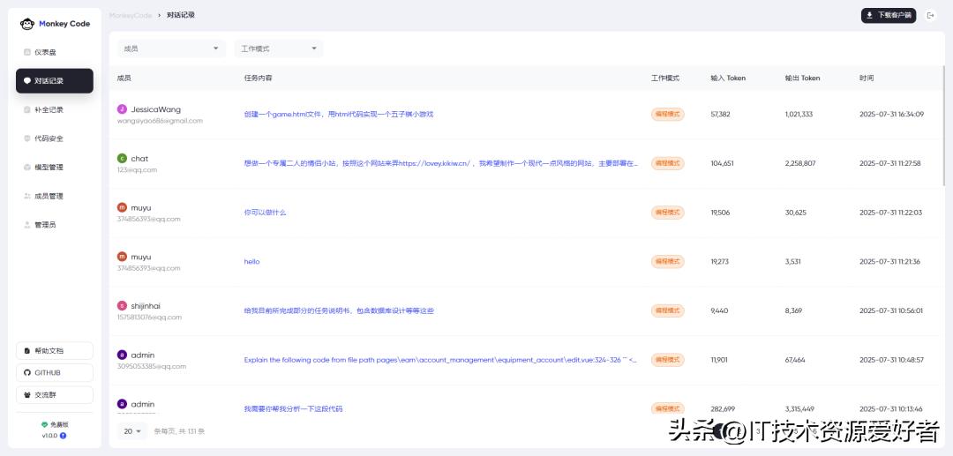953x456 pixels.
Task: Click the green 免费版 badge icon
Action: [44, 425]
